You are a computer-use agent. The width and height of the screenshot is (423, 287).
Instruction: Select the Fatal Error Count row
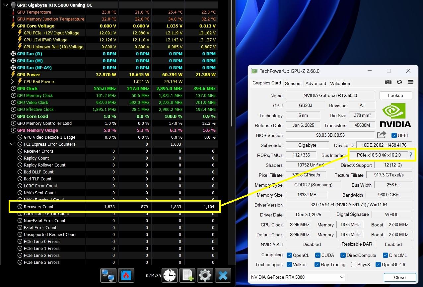coord(114,227)
